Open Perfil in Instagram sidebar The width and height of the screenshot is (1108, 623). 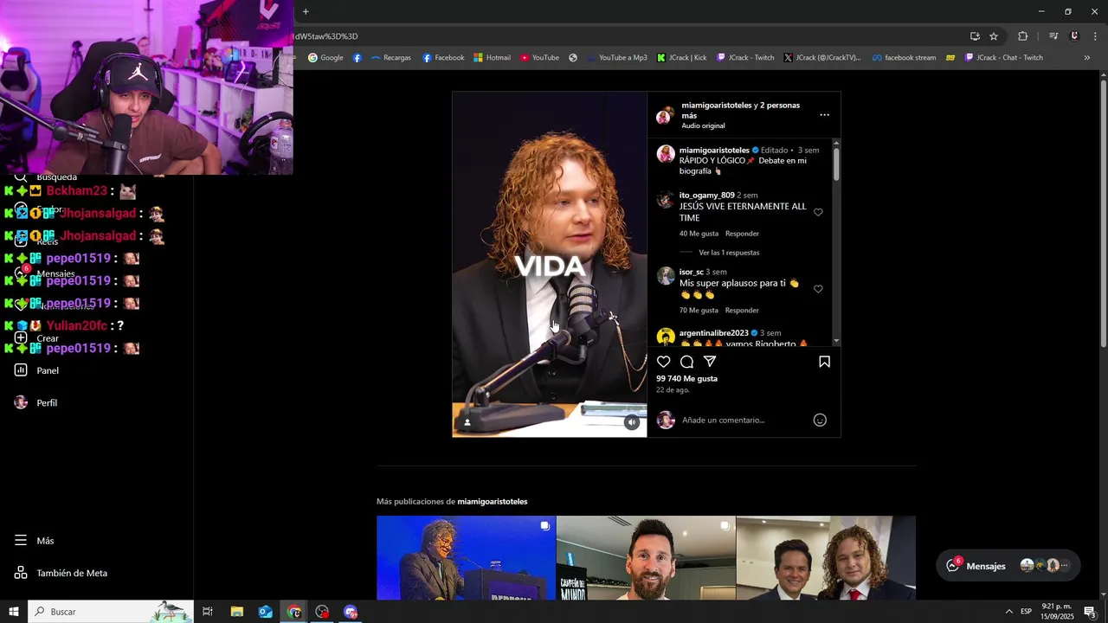(47, 402)
